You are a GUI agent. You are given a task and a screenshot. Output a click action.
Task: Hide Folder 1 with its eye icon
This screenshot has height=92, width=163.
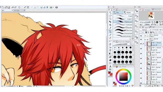point(141,40)
